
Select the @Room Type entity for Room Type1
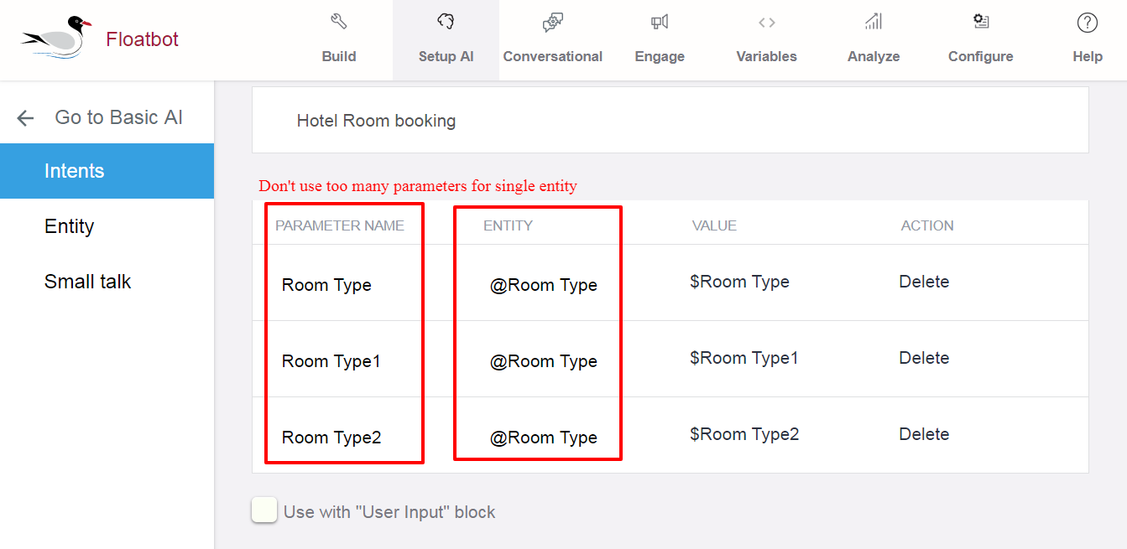[544, 361]
